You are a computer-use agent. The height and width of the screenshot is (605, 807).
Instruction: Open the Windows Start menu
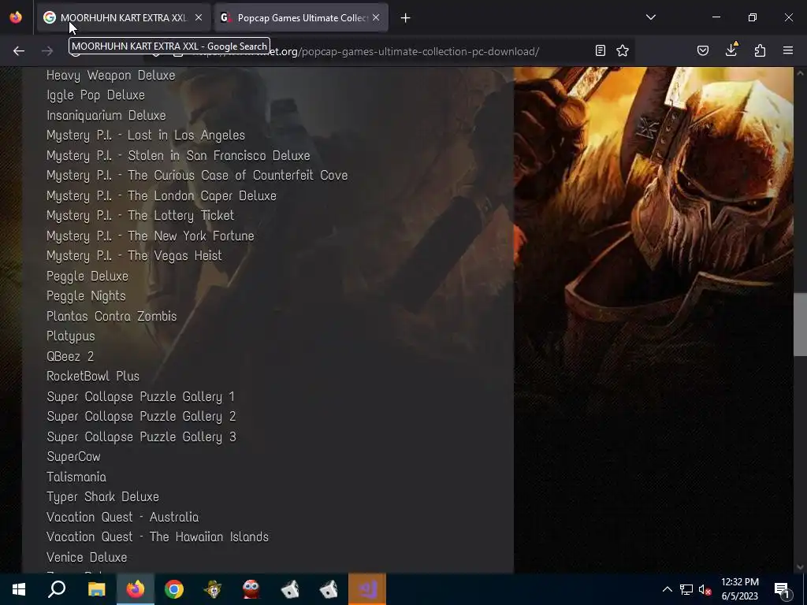tap(19, 589)
